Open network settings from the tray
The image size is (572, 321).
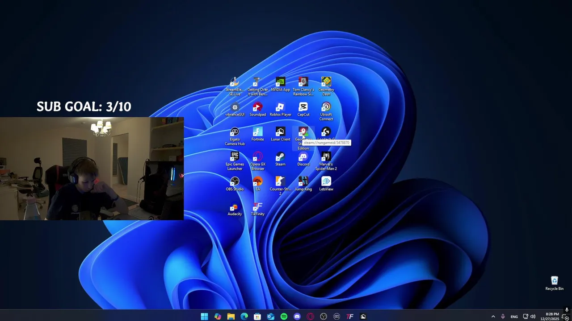tap(526, 317)
